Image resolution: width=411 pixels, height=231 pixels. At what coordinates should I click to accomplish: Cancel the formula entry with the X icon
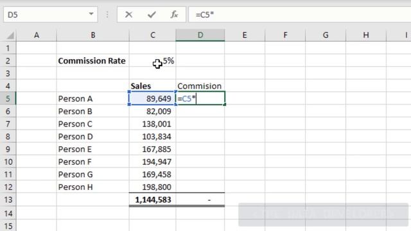click(128, 15)
